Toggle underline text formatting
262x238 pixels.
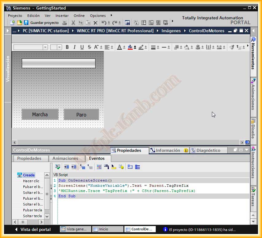click(x=82, y=47)
